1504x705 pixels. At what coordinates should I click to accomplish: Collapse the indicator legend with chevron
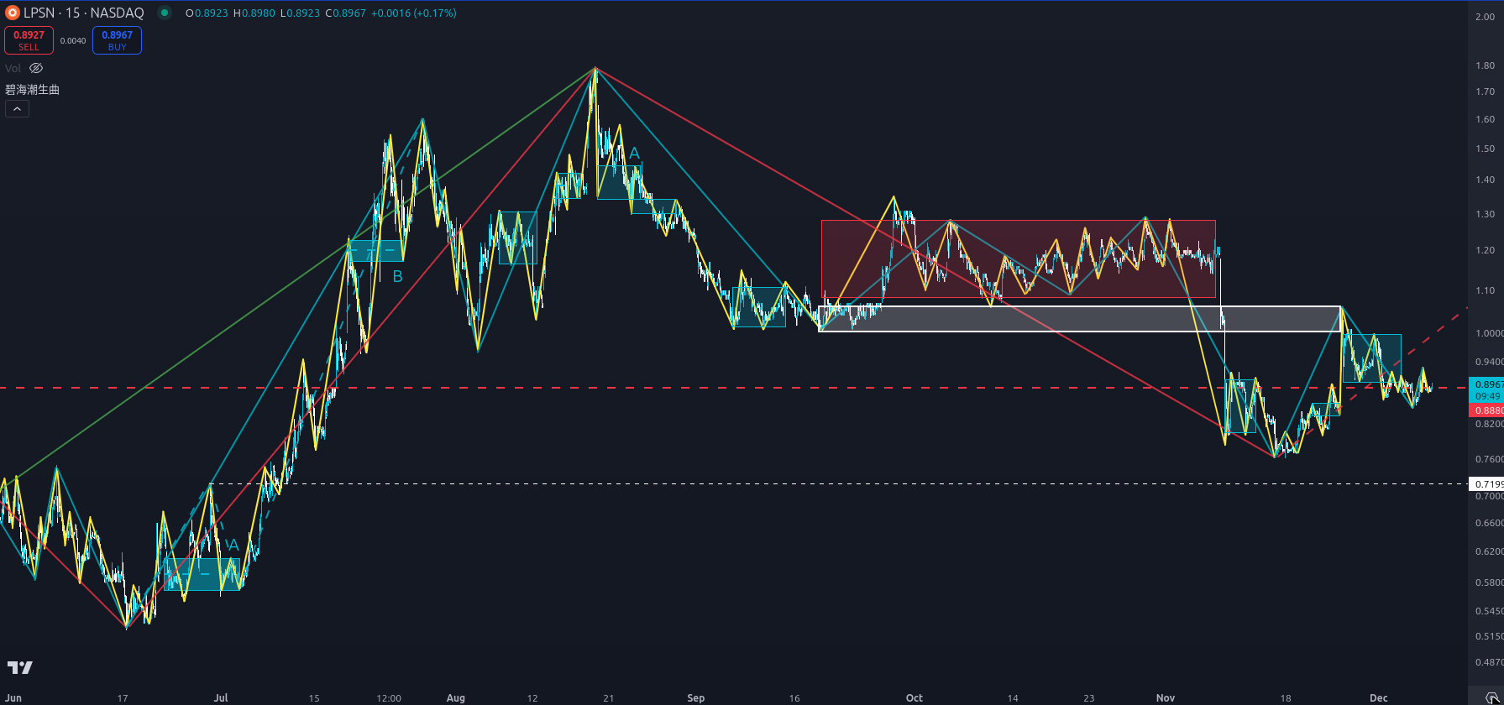(x=17, y=109)
